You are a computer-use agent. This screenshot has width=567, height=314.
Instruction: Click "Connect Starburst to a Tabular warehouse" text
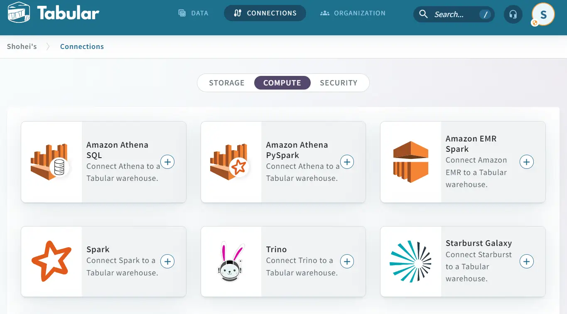[479, 266]
